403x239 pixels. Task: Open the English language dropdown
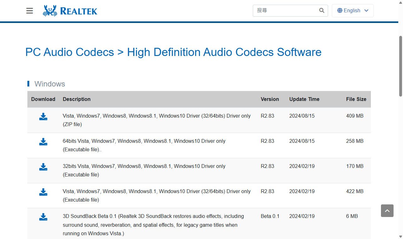[x=353, y=11]
